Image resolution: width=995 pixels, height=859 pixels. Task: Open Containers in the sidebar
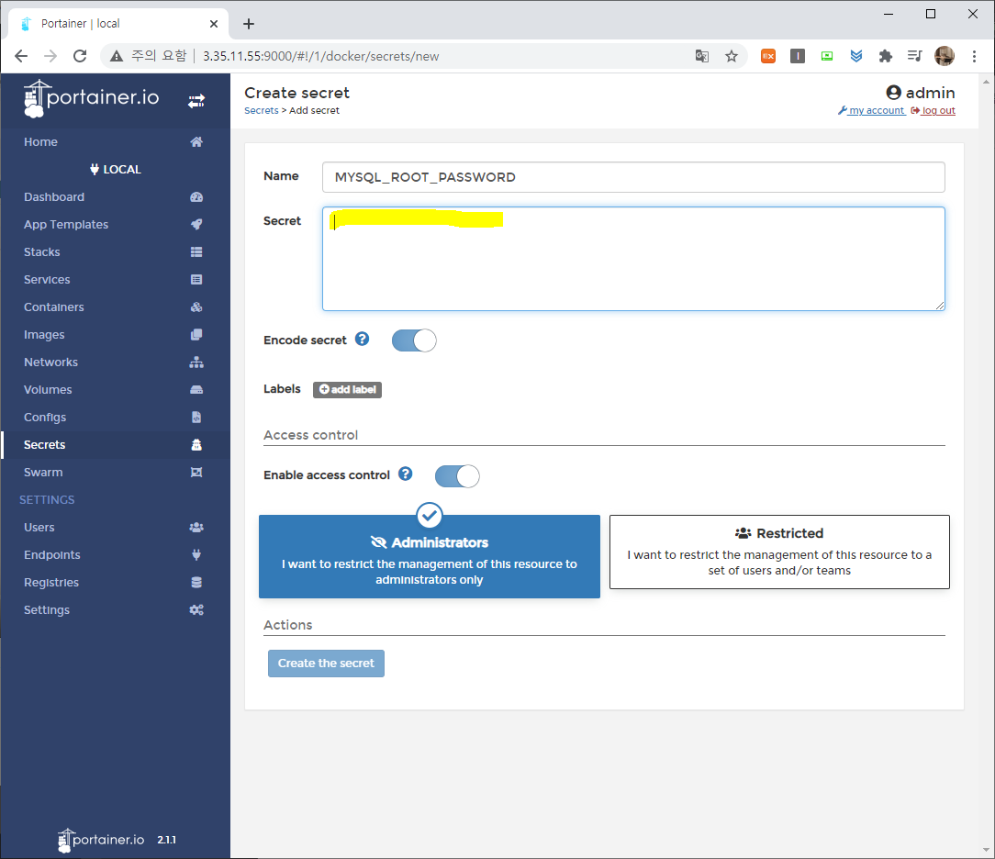pos(54,307)
